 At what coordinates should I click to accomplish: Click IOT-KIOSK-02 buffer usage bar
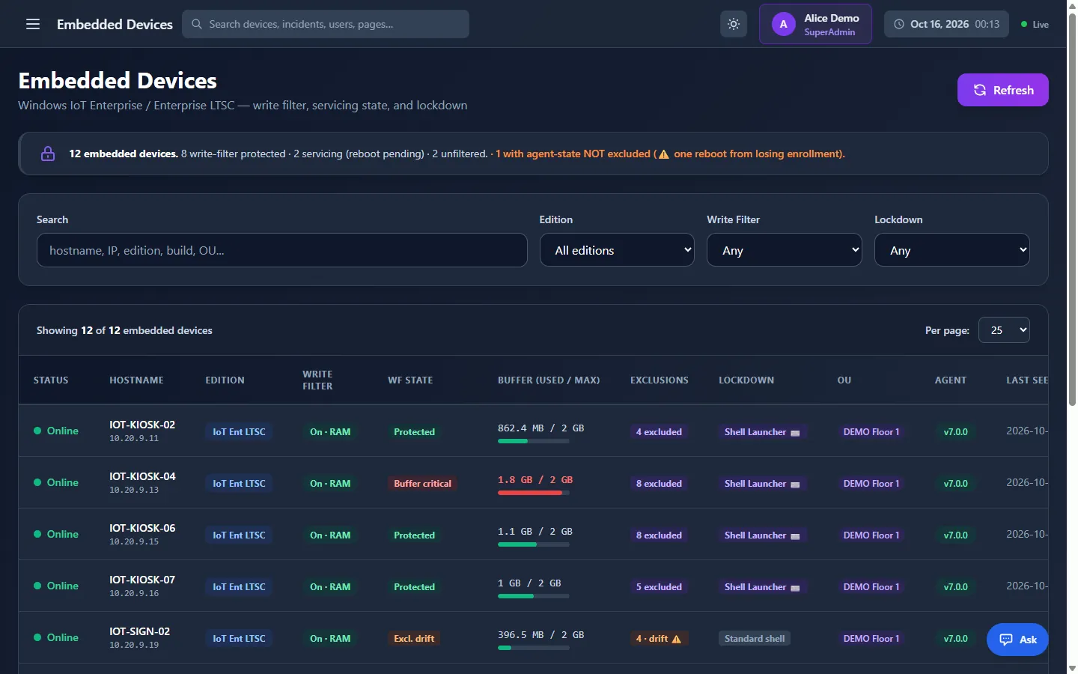[534, 441]
